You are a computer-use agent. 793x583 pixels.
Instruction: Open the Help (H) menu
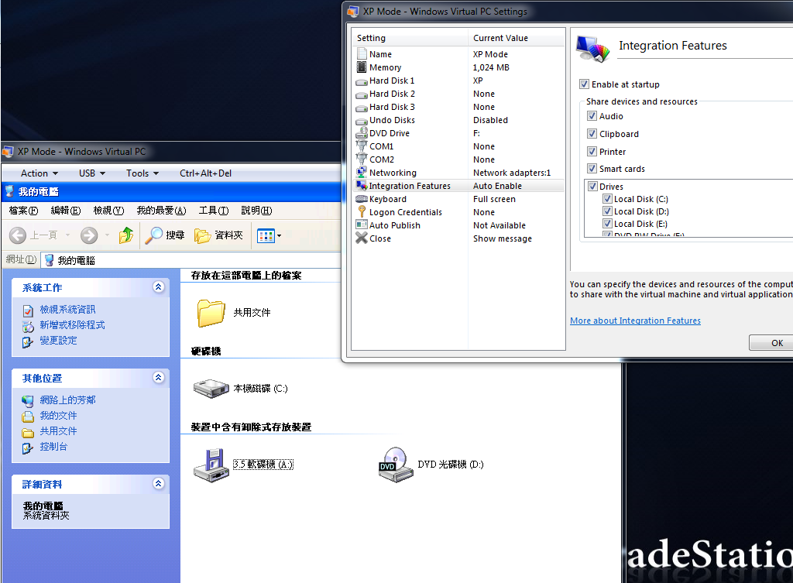pyautogui.click(x=256, y=211)
